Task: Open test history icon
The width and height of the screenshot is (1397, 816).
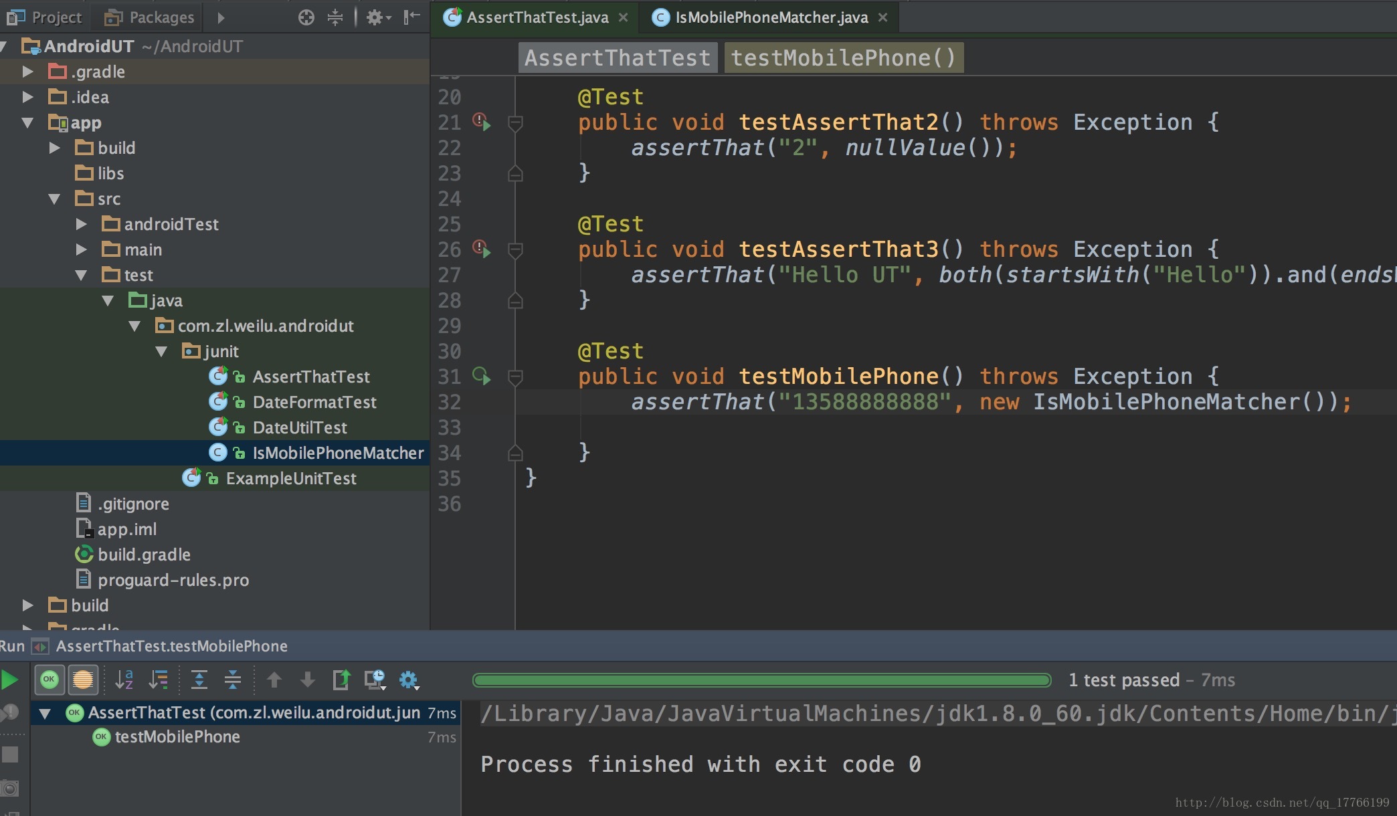Action: click(x=375, y=680)
